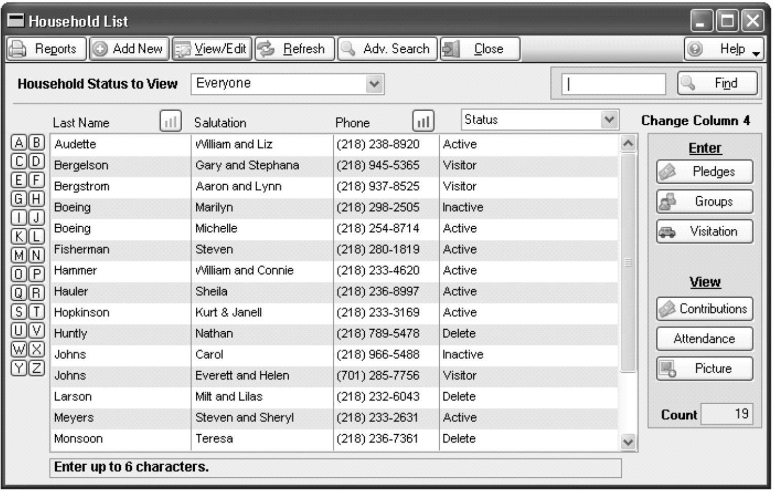The image size is (774, 491).
Task: Expand Household Status to View dropdown
Action: (374, 84)
